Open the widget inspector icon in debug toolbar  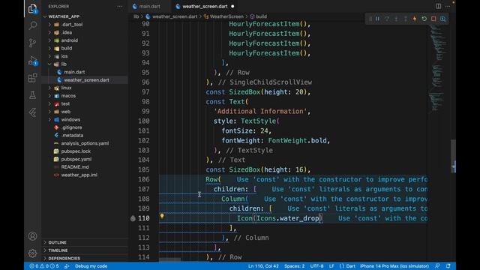443,19
